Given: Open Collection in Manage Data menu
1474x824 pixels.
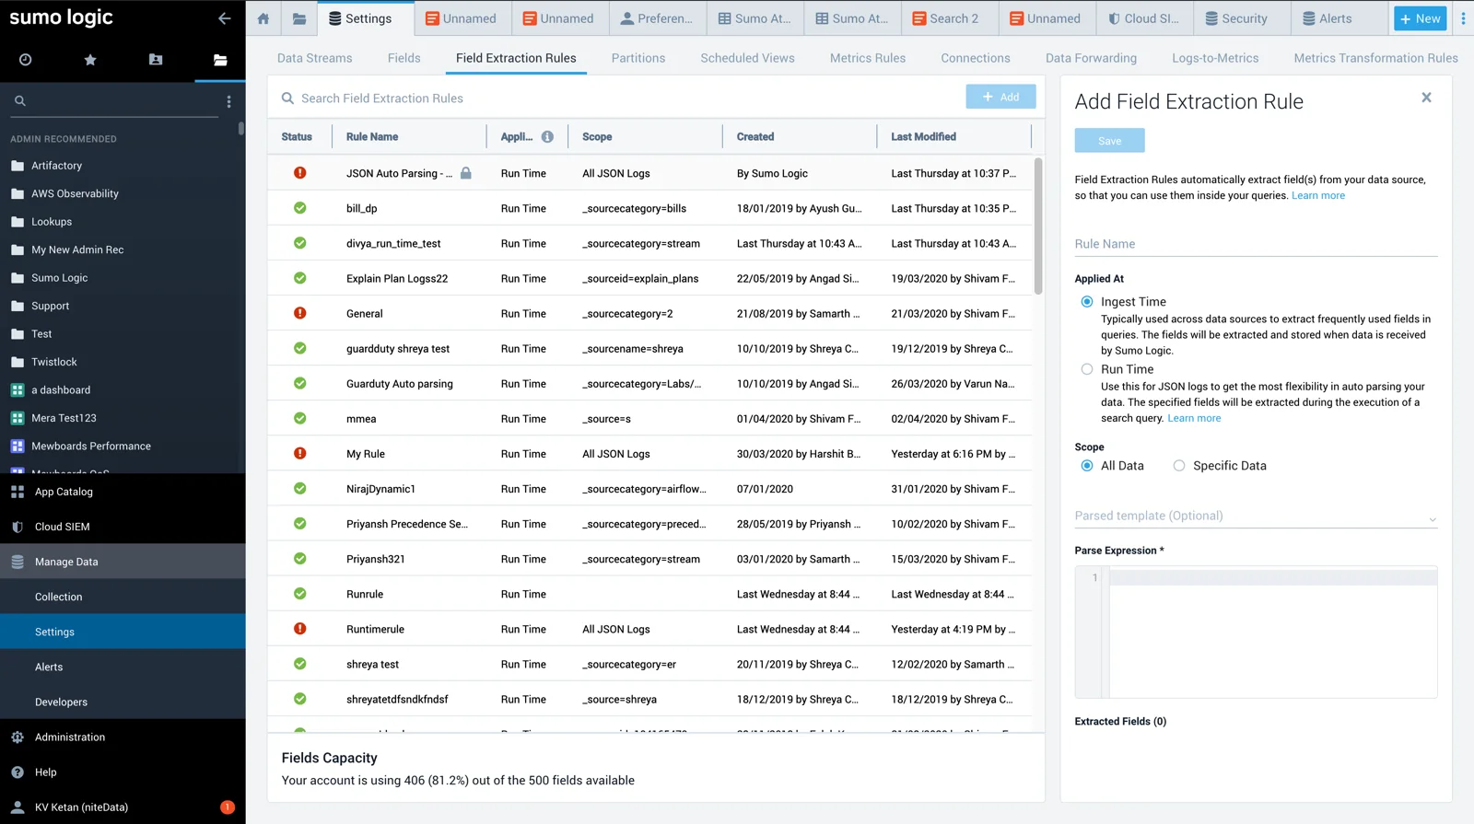Looking at the screenshot, I should (123, 597).
